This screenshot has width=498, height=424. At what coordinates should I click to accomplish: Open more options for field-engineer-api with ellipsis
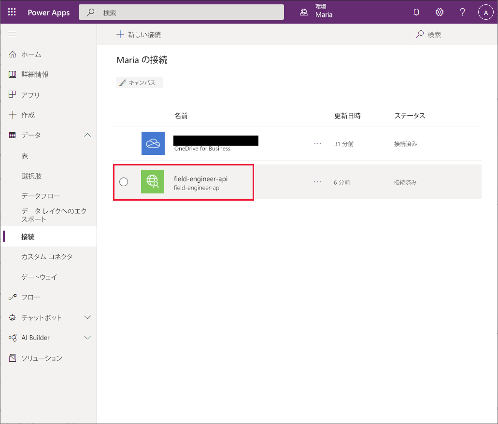pyautogui.click(x=317, y=182)
